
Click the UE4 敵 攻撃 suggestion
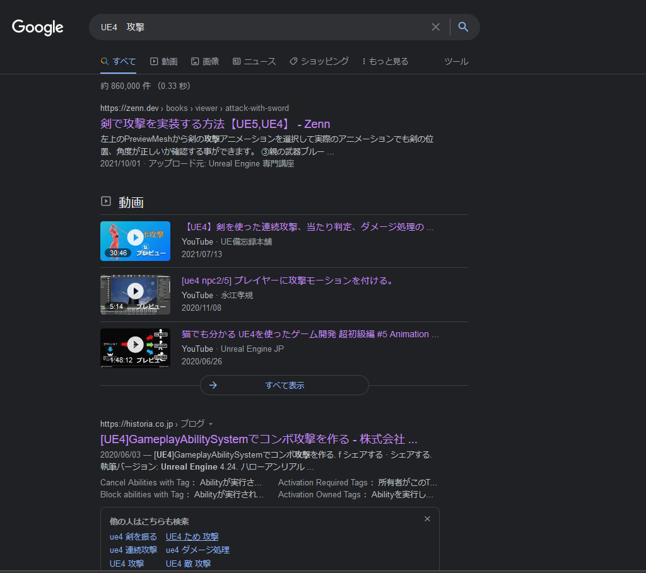click(x=188, y=564)
